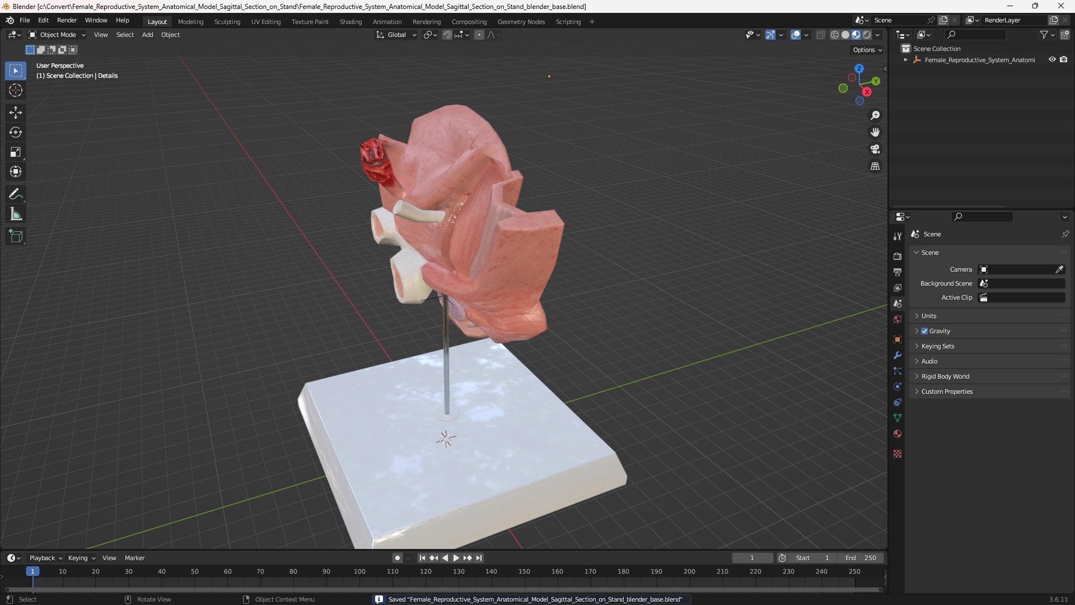Jump to the end frame button

click(x=479, y=558)
